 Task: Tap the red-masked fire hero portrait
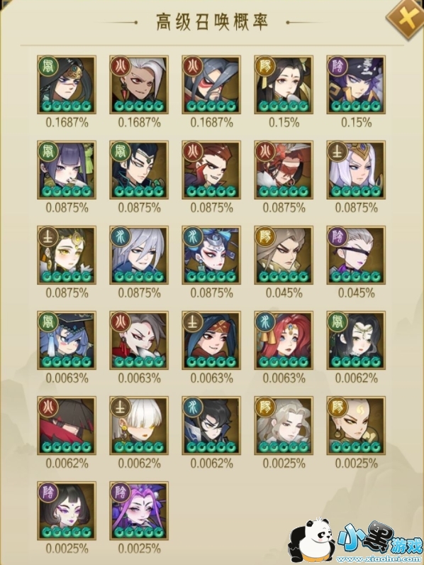coord(211,84)
